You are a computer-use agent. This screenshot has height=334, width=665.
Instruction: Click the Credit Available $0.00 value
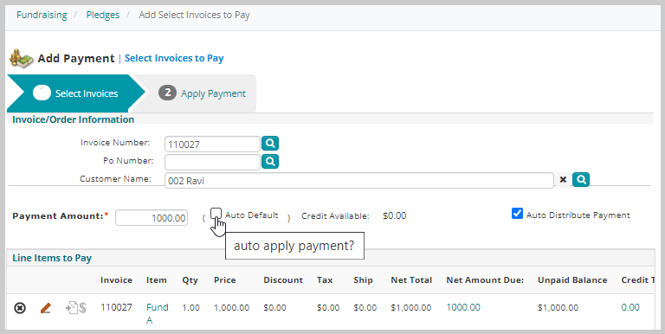(x=395, y=215)
